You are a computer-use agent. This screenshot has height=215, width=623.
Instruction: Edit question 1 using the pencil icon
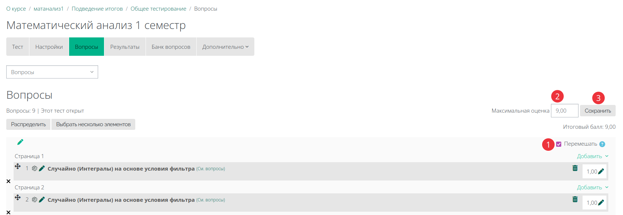pos(42,168)
